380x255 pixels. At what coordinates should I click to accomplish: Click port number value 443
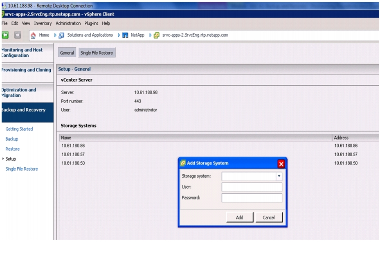[x=138, y=101]
